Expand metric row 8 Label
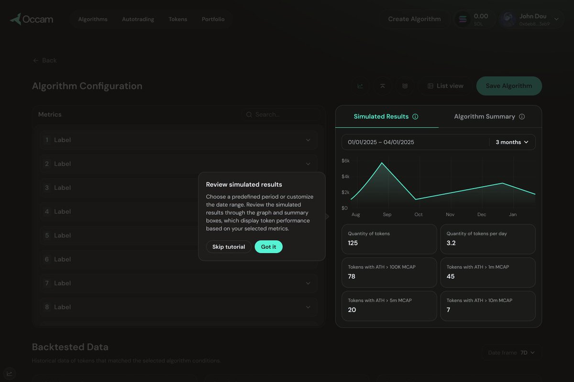 point(178,307)
